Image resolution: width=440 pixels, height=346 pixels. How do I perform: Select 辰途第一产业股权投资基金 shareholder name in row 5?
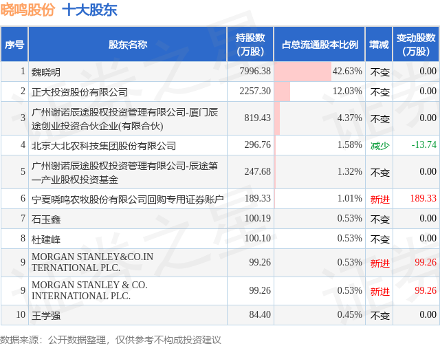[125, 173]
